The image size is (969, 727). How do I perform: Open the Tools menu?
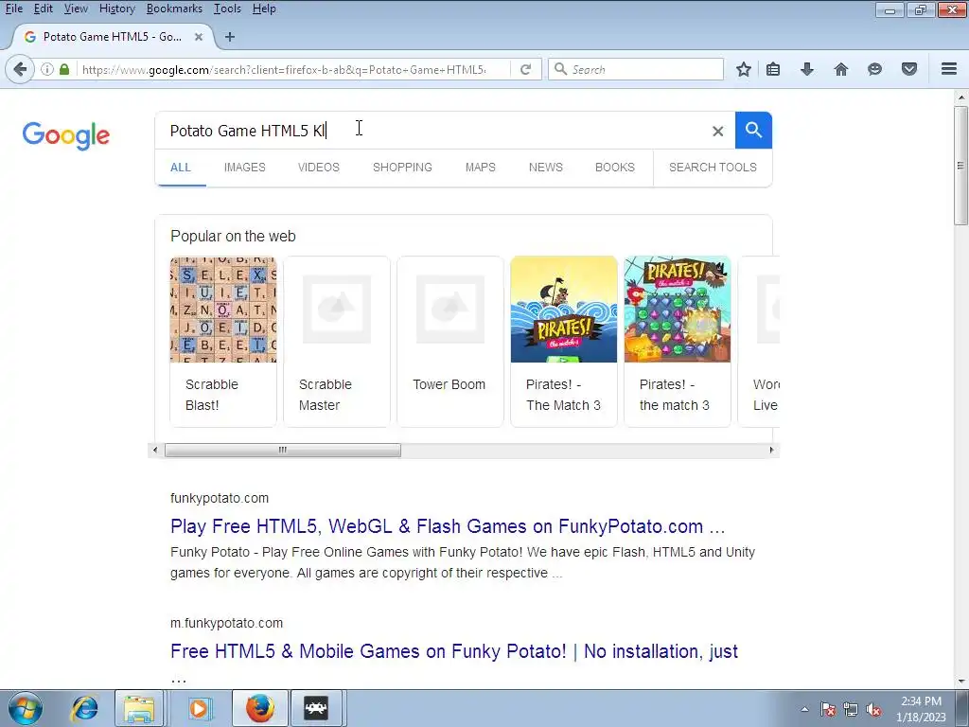[227, 9]
